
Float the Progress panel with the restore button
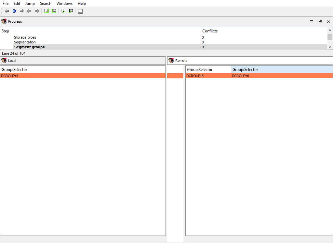click(320, 22)
